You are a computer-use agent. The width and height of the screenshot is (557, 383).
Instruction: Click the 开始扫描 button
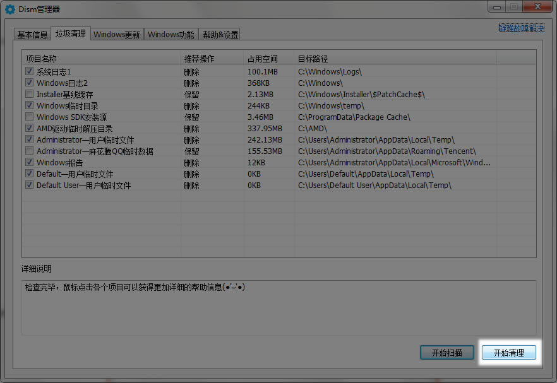coord(447,353)
